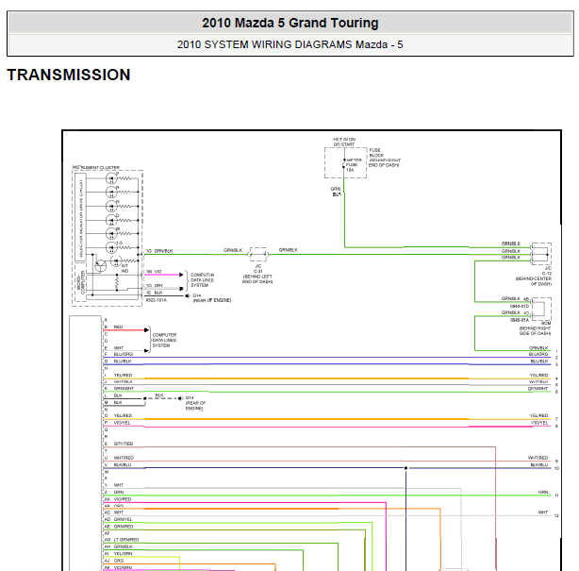
Task: Click the G14 ground symbol beside pin L
Action: [180, 398]
